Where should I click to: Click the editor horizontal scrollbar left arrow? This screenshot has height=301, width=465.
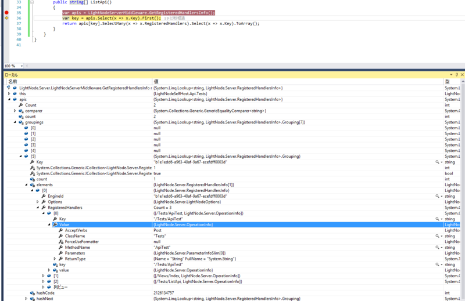coord(27,66)
